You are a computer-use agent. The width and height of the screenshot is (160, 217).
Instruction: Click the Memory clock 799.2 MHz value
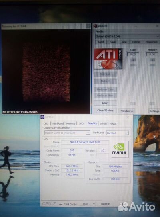72,174
